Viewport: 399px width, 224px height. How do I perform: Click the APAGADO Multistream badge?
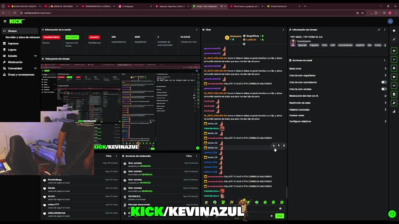pos(94,37)
